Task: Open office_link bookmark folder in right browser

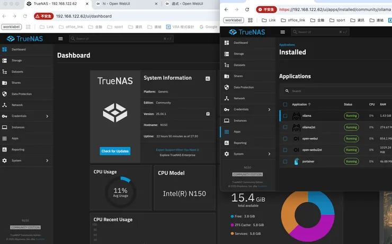Action: 293,20
